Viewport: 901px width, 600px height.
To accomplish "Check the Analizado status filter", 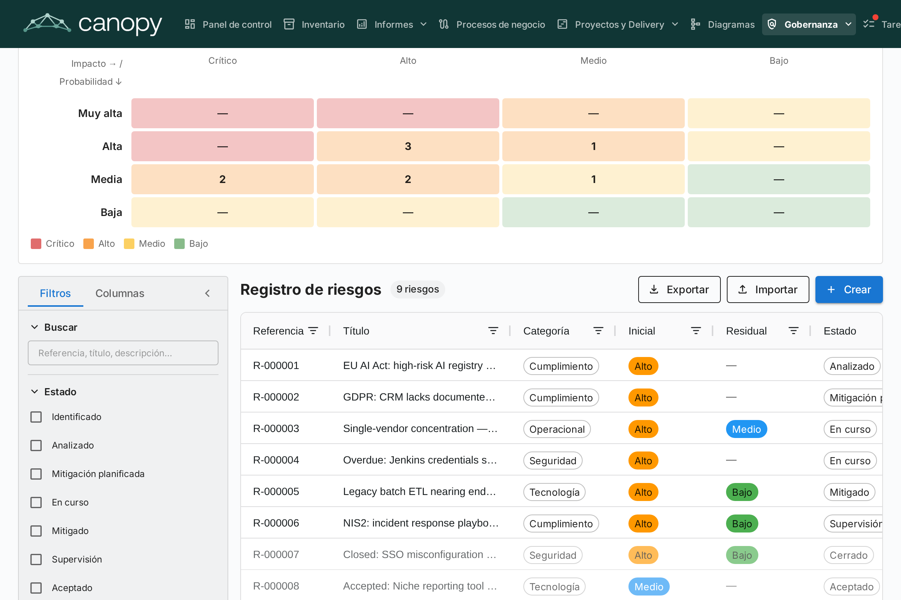I will (x=36, y=445).
